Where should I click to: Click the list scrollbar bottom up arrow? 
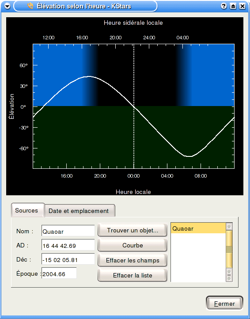click(x=229, y=272)
